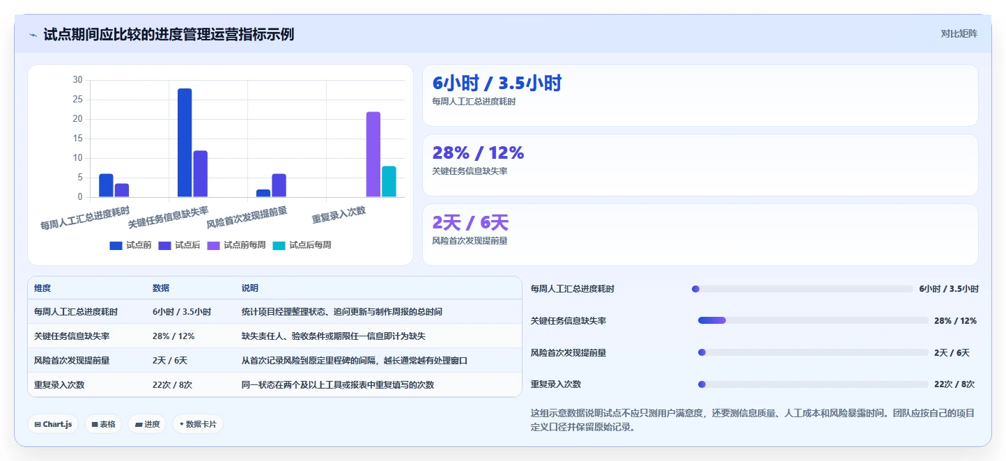Click the description starting 统计项目经理整理状态
The height and width of the screenshot is (461, 1006).
click(x=341, y=312)
